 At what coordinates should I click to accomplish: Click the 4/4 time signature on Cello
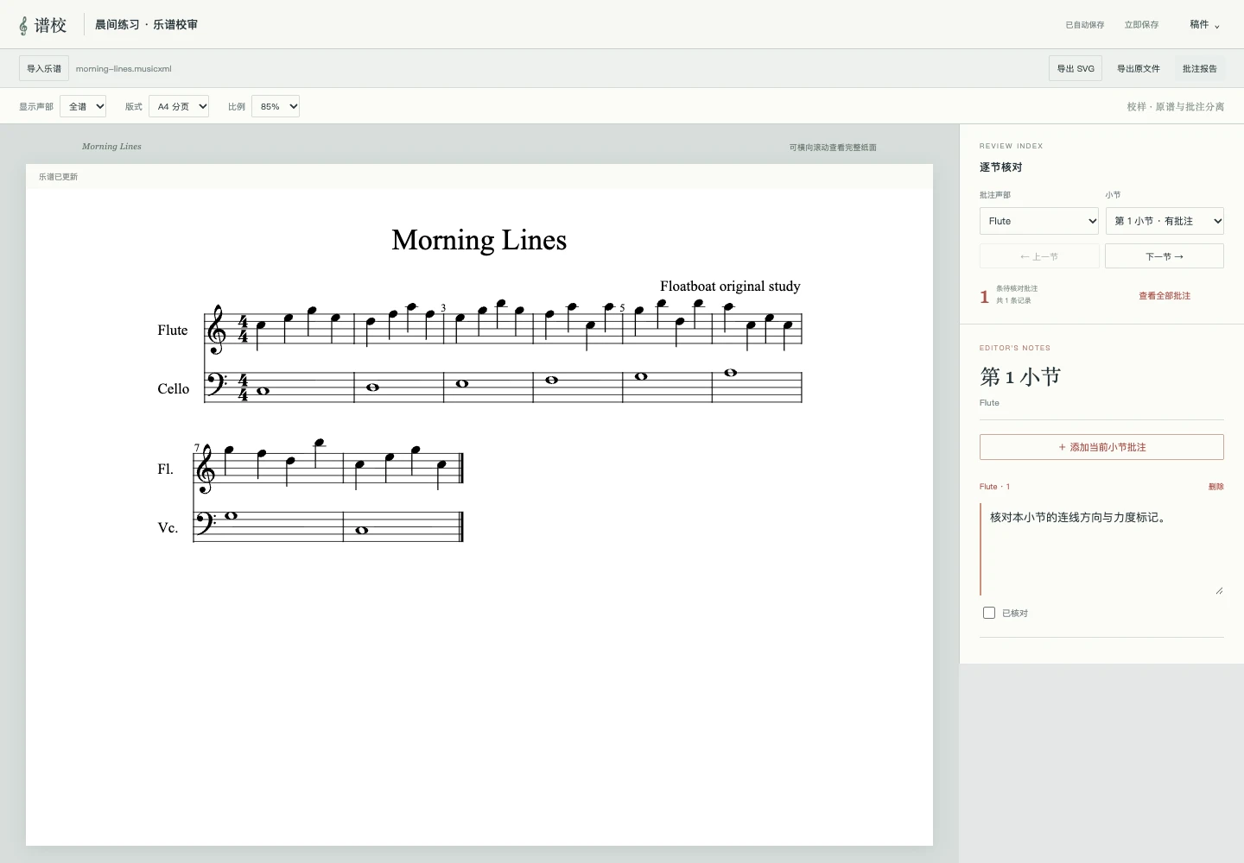click(x=243, y=387)
